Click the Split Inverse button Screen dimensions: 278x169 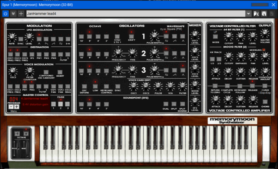pyautogui.click(x=182, y=104)
